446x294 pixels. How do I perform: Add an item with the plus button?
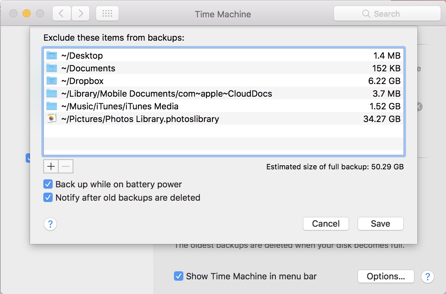[x=51, y=167]
